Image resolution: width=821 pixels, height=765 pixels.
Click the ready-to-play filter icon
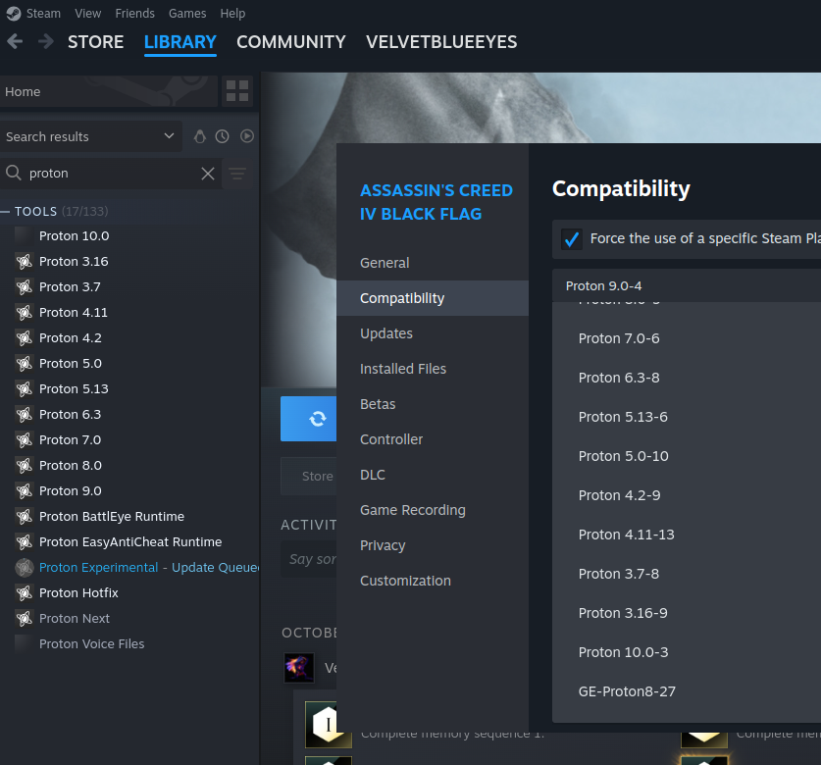(245, 136)
